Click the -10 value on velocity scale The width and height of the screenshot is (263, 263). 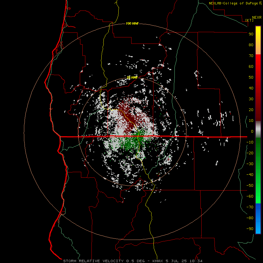[x=250, y=142]
